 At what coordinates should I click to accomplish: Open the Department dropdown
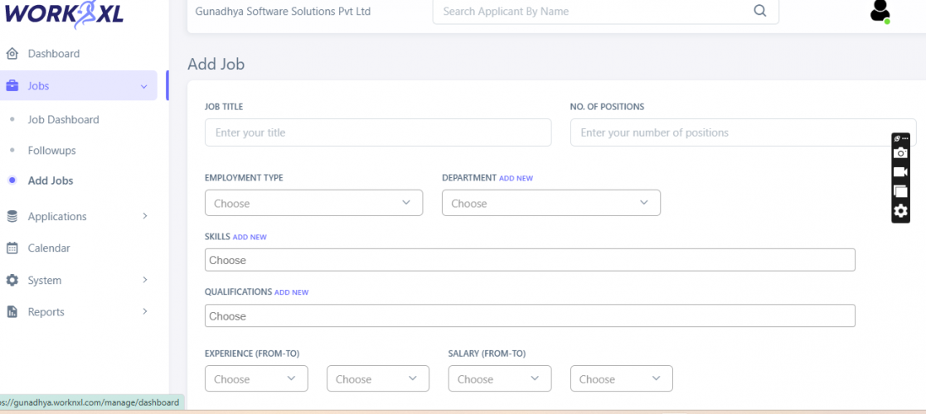[x=551, y=203]
